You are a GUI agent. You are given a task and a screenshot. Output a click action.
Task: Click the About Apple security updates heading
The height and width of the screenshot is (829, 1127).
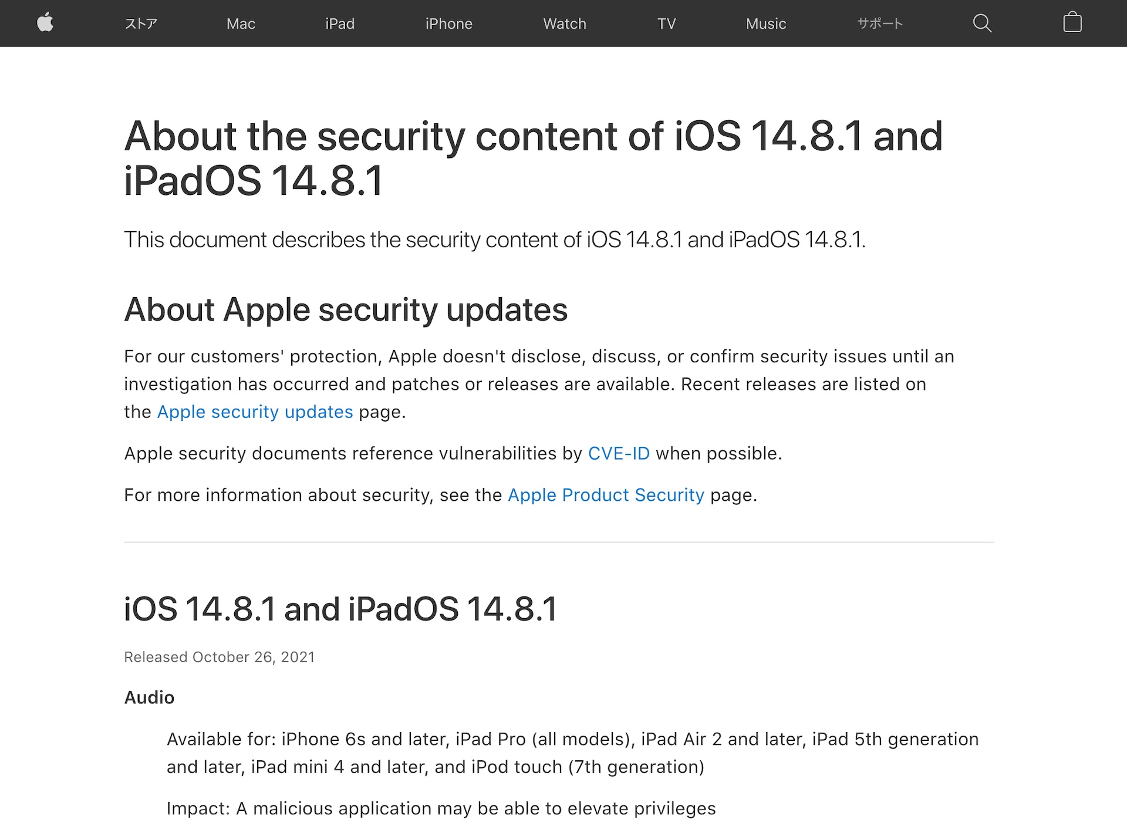point(346,309)
